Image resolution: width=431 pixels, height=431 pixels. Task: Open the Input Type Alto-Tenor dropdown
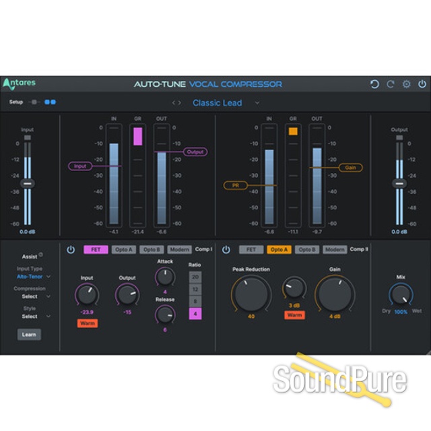pyautogui.click(x=34, y=275)
